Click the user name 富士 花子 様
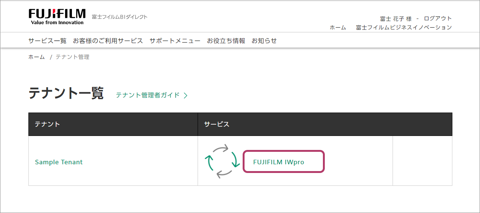This screenshot has width=480, height=213. pos(396,19)
